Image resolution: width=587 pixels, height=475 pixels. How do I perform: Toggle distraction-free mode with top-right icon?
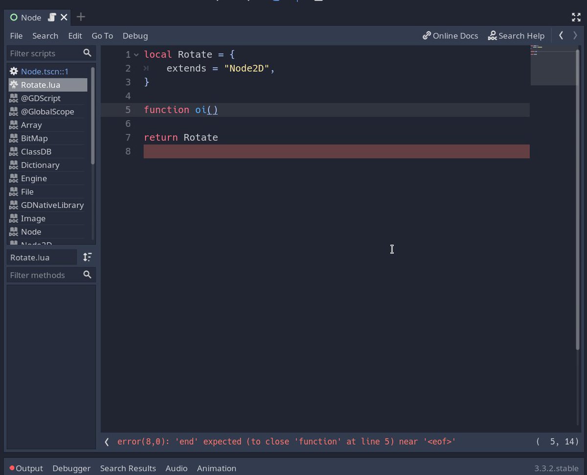pyautogui.click(x=576, y=17)
